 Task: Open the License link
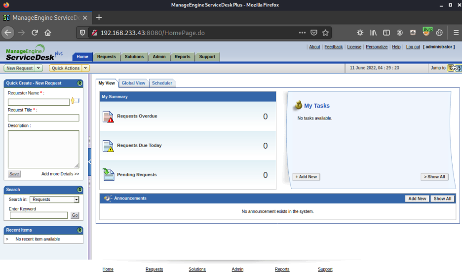354,47
